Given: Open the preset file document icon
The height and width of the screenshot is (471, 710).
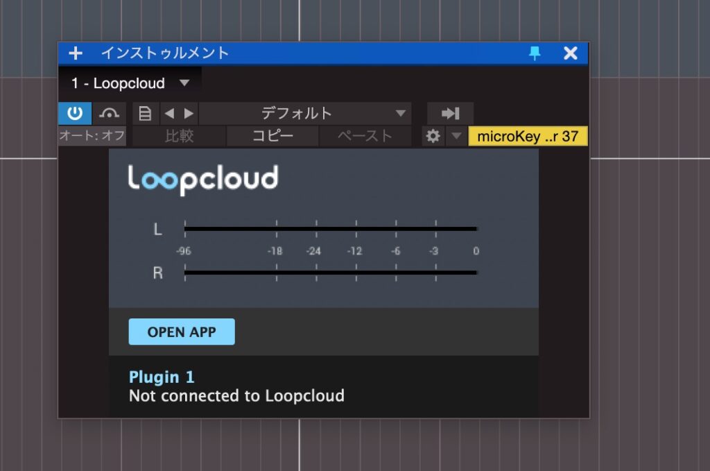Looking at the screenshot, I should tap(145, 113).
